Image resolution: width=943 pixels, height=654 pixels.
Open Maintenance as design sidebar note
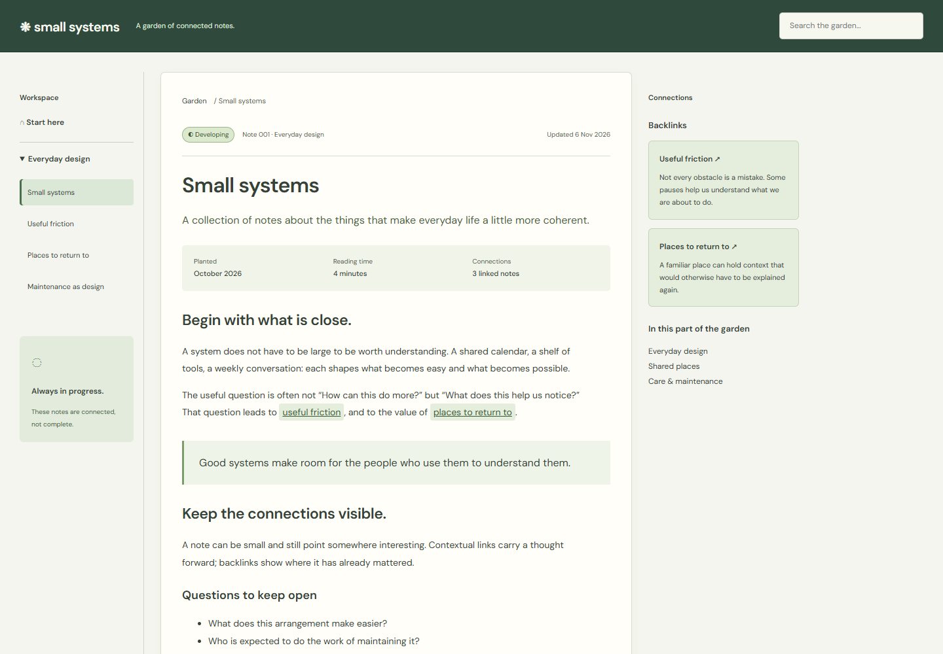point(77,286)
